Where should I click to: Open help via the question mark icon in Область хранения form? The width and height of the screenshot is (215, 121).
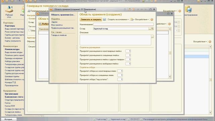(x=152, y=19)
